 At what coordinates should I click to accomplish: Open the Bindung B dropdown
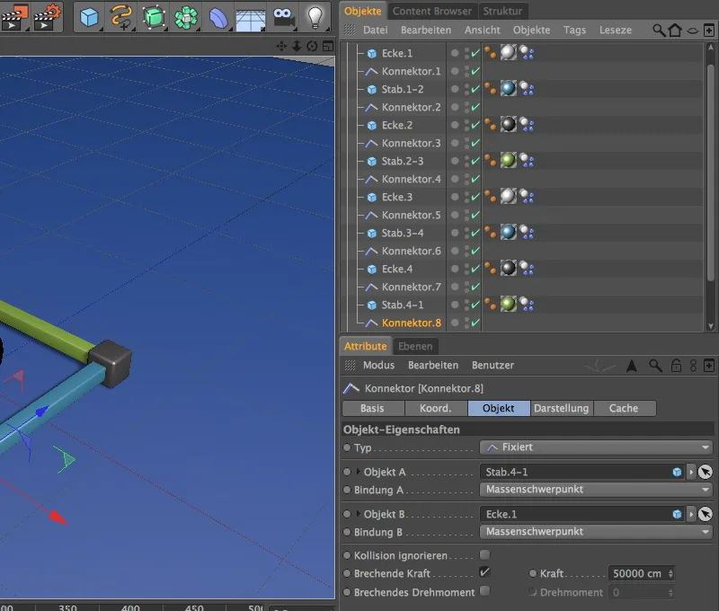(x=596, y=532)
